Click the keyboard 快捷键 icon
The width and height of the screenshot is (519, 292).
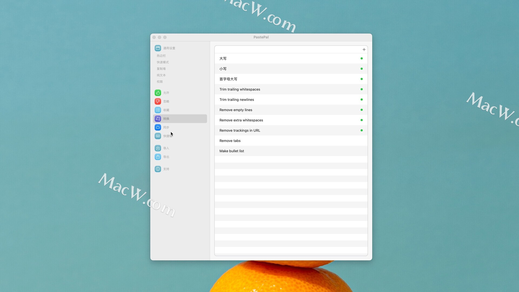158,136
